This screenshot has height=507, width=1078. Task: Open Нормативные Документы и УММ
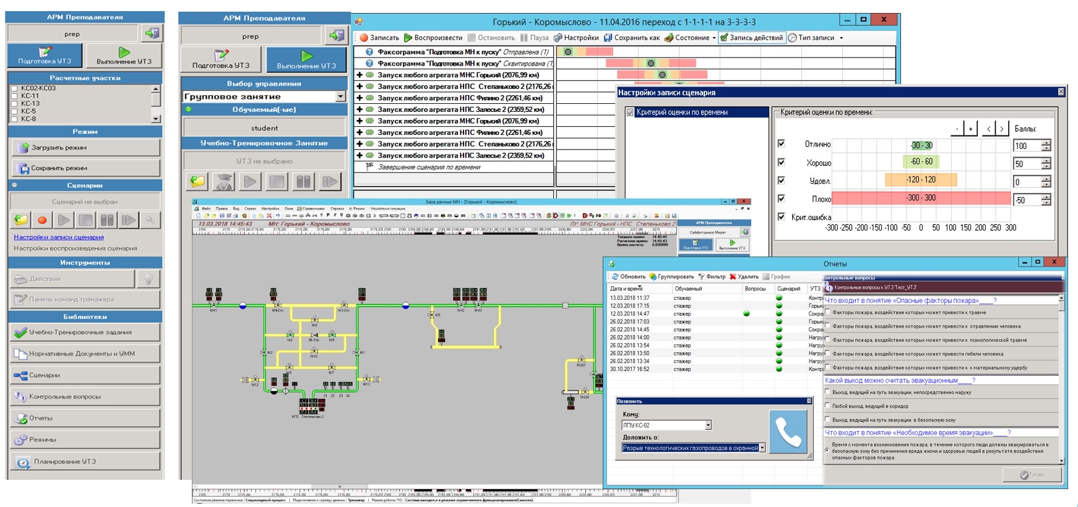85,354
